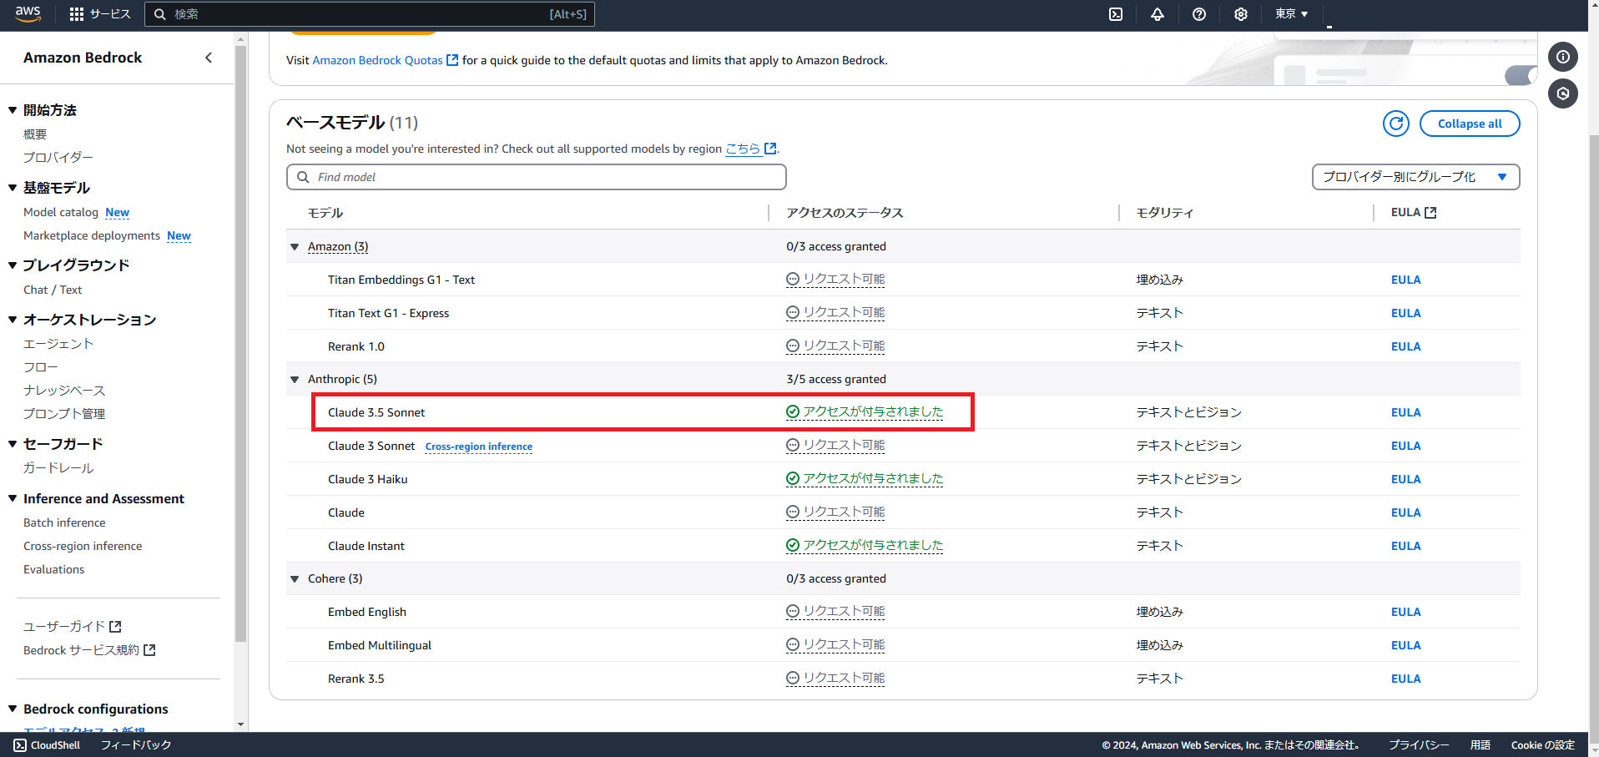
Task: Click the user guide external link icon
Action: (x=116, y=627)
